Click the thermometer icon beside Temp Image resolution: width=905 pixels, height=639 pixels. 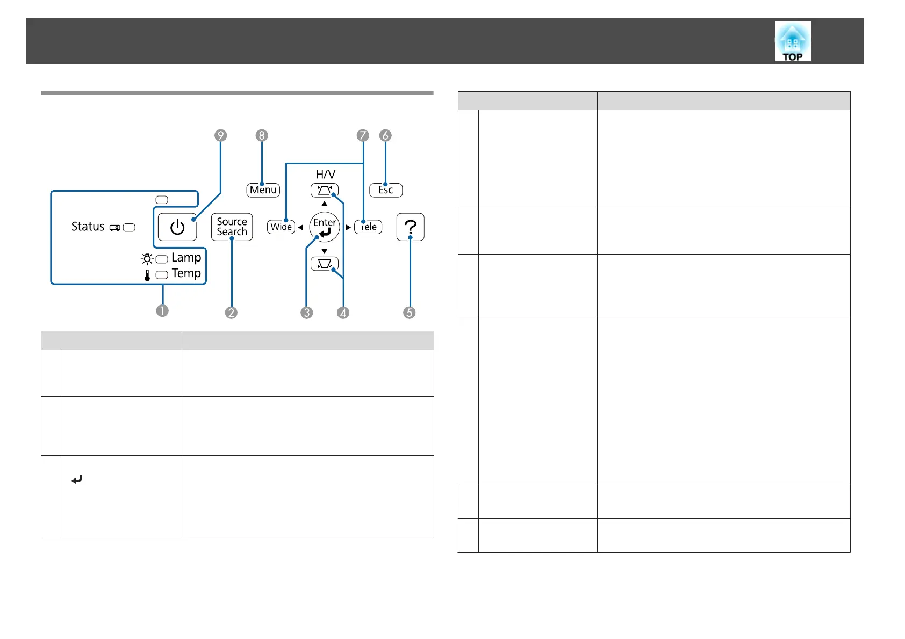coord(147,275)
